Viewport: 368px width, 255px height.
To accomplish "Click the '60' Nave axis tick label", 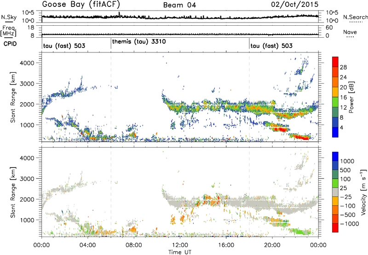I will pyautogui.click(x=329, y=28).
